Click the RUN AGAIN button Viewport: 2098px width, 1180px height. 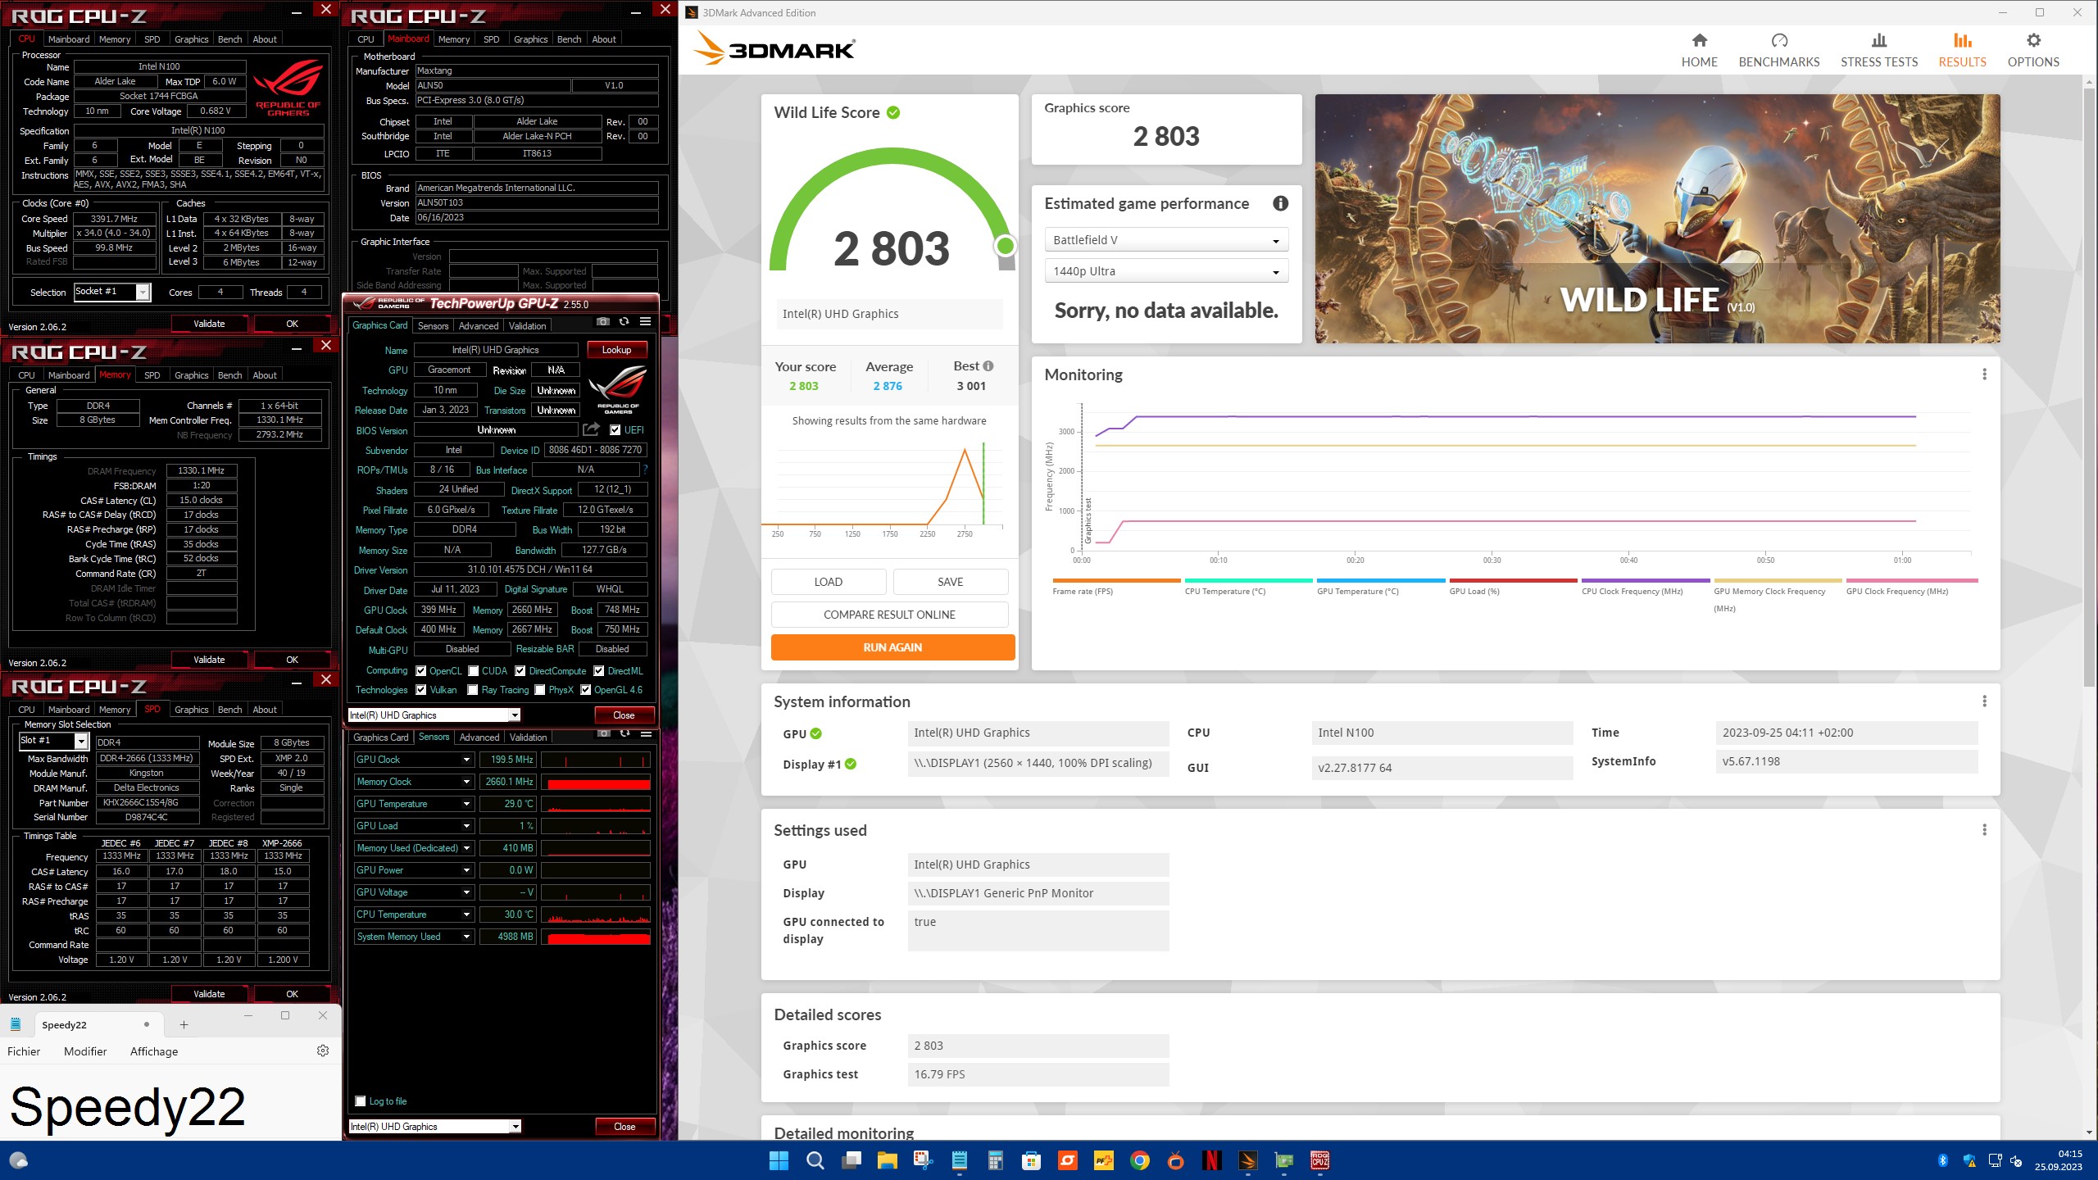(892, 647)
